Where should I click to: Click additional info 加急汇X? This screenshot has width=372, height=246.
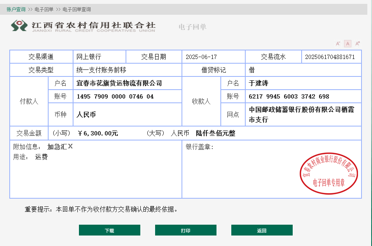(x=60, y=147)
